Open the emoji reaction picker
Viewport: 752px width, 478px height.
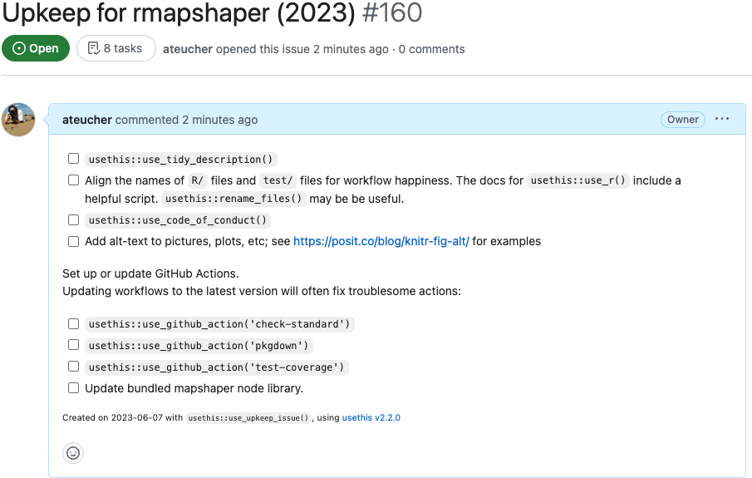73,453
